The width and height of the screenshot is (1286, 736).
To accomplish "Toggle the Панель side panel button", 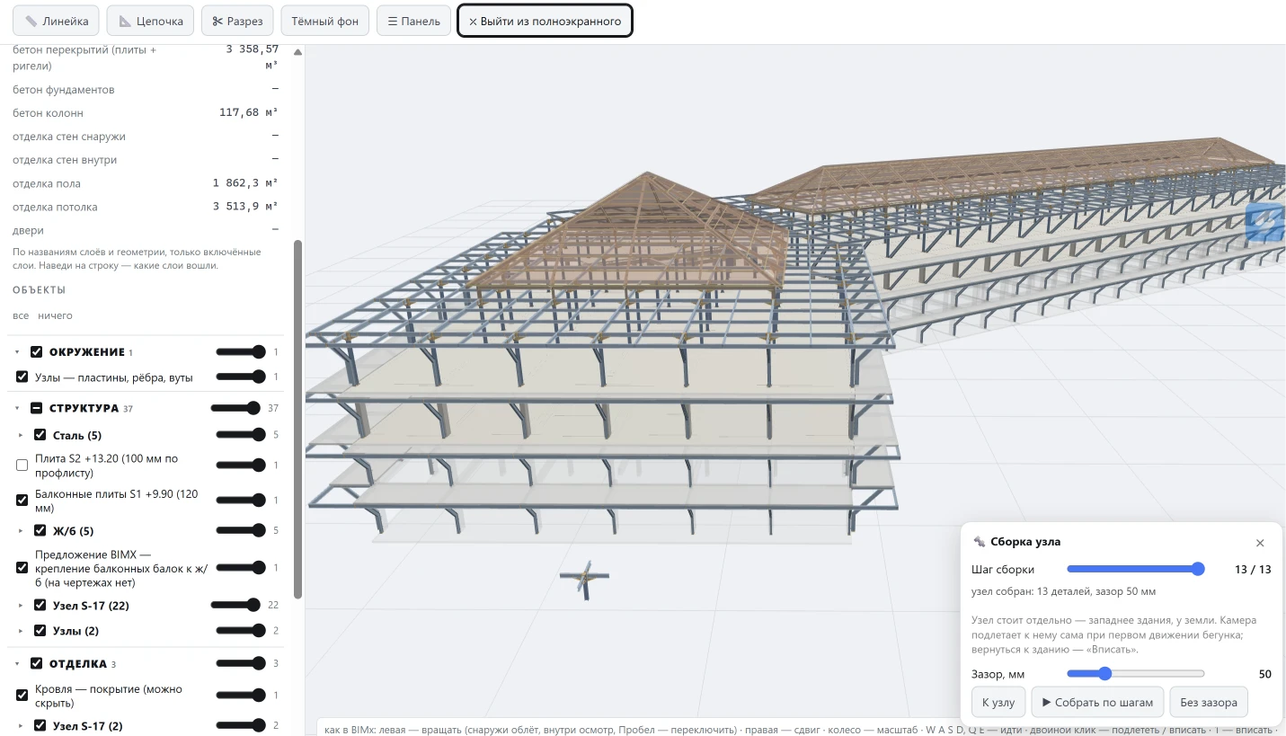I will coord(413,21).
